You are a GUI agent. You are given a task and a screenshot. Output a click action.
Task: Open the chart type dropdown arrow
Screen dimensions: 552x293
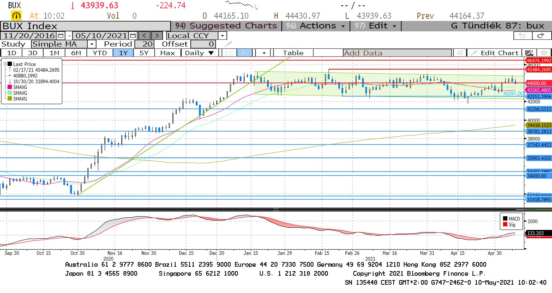tap(264, 53)
